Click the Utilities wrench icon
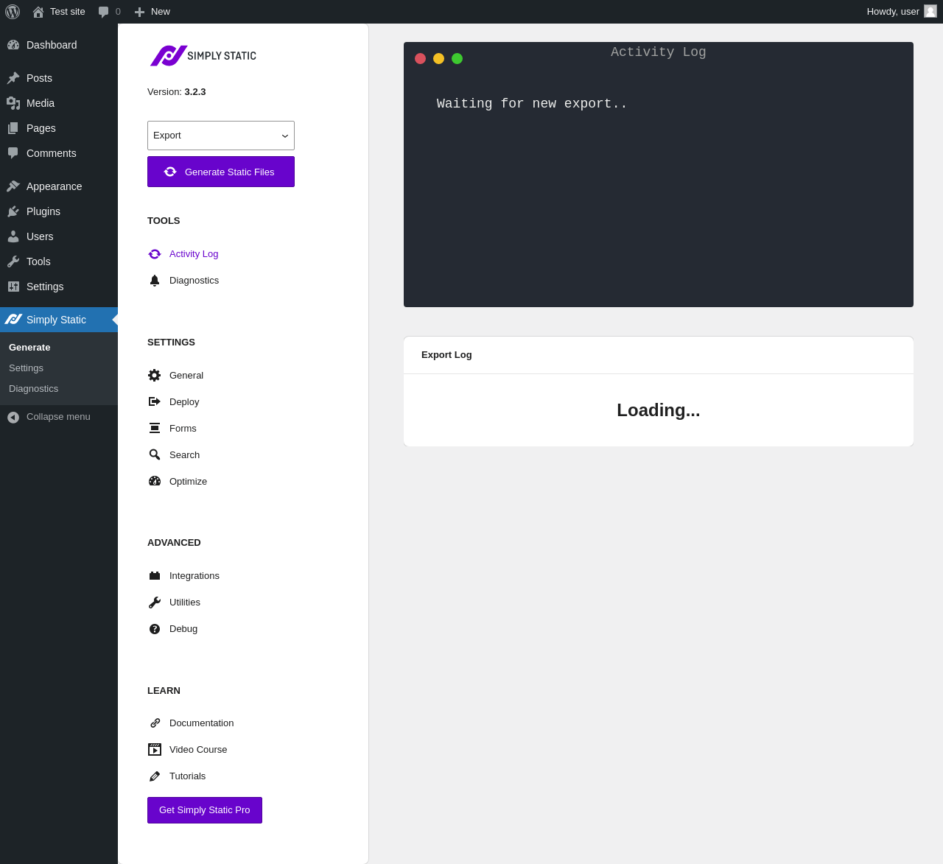Image resolution: width=943 pixels, height=864 pixels. [x=155, y=603]
